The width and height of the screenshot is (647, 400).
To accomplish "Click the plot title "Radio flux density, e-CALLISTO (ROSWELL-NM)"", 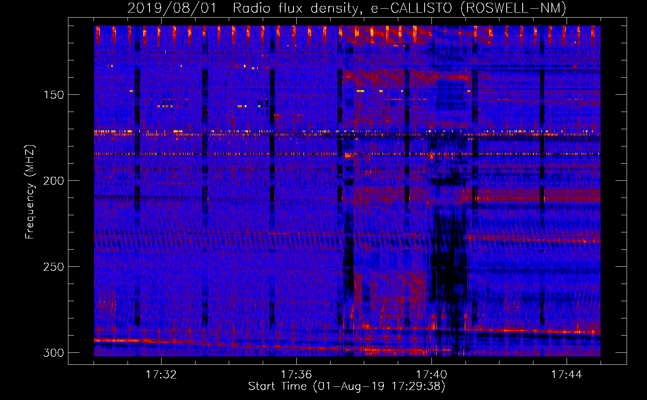I will tap(399, 8).
